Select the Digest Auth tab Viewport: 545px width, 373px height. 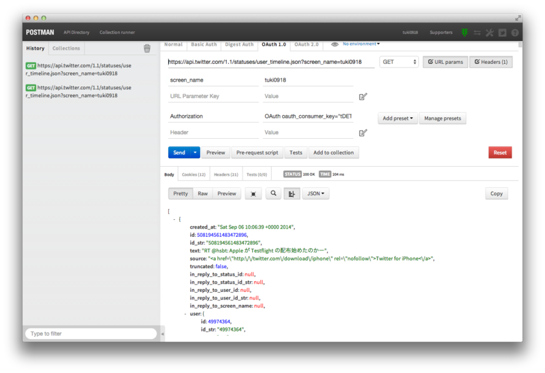point(239,44)
